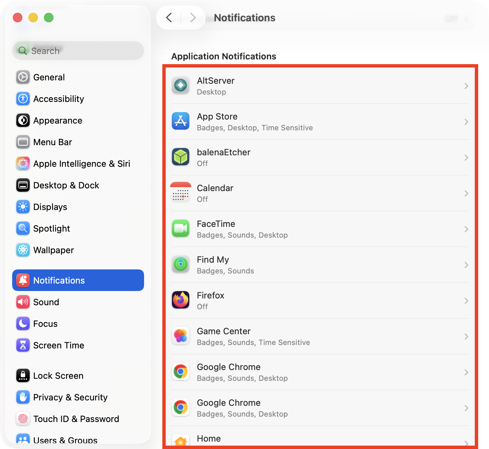The height and width of the screenshot is (449, 489).
Task: Expand FaceTime notification settings
Action: point(466,229)
